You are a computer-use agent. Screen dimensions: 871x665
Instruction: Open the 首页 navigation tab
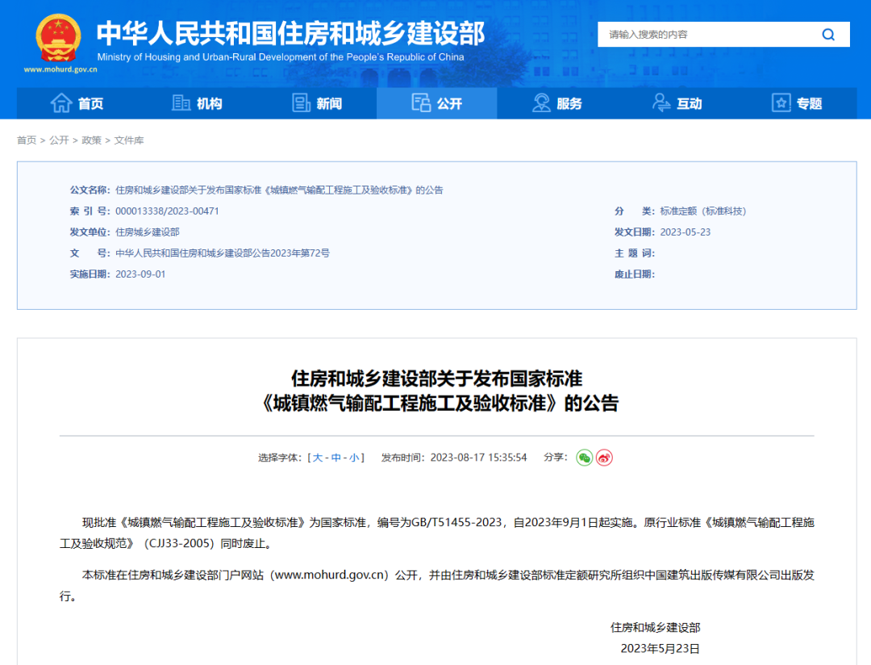pyautogui.click(x=77, y=102)
